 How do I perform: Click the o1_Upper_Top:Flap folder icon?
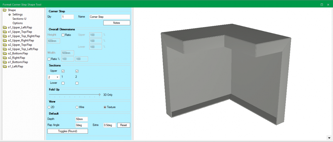(4, 32)
